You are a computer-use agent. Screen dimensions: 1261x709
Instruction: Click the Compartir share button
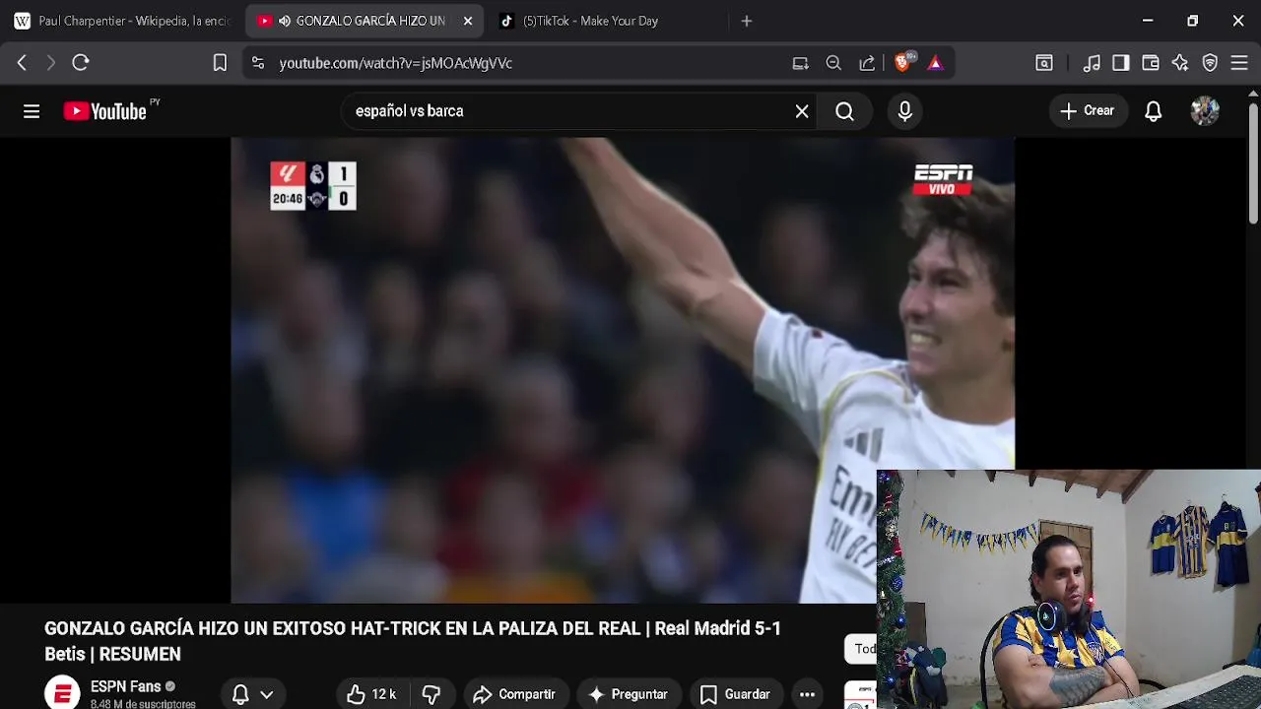514,694
